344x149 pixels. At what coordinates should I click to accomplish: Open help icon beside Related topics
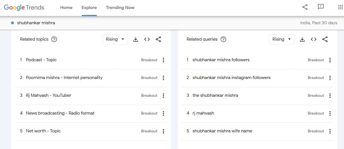coord(54,39)
